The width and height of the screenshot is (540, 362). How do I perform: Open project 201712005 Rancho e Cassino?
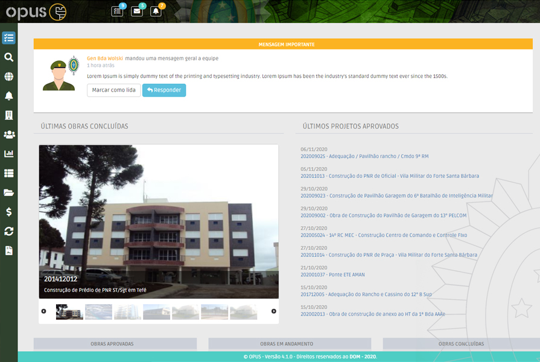366,294
